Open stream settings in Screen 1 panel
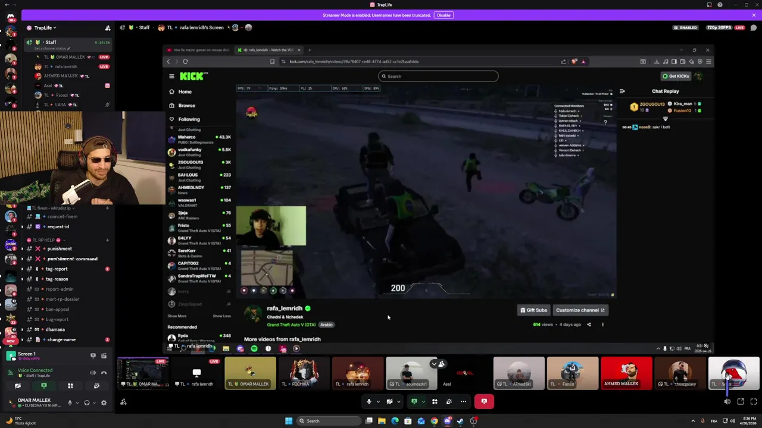 point(104,355)
